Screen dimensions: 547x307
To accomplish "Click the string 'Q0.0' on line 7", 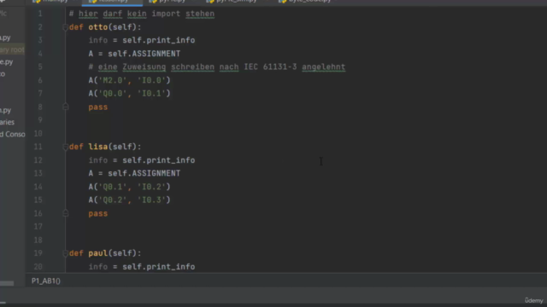I will point(113,94).
